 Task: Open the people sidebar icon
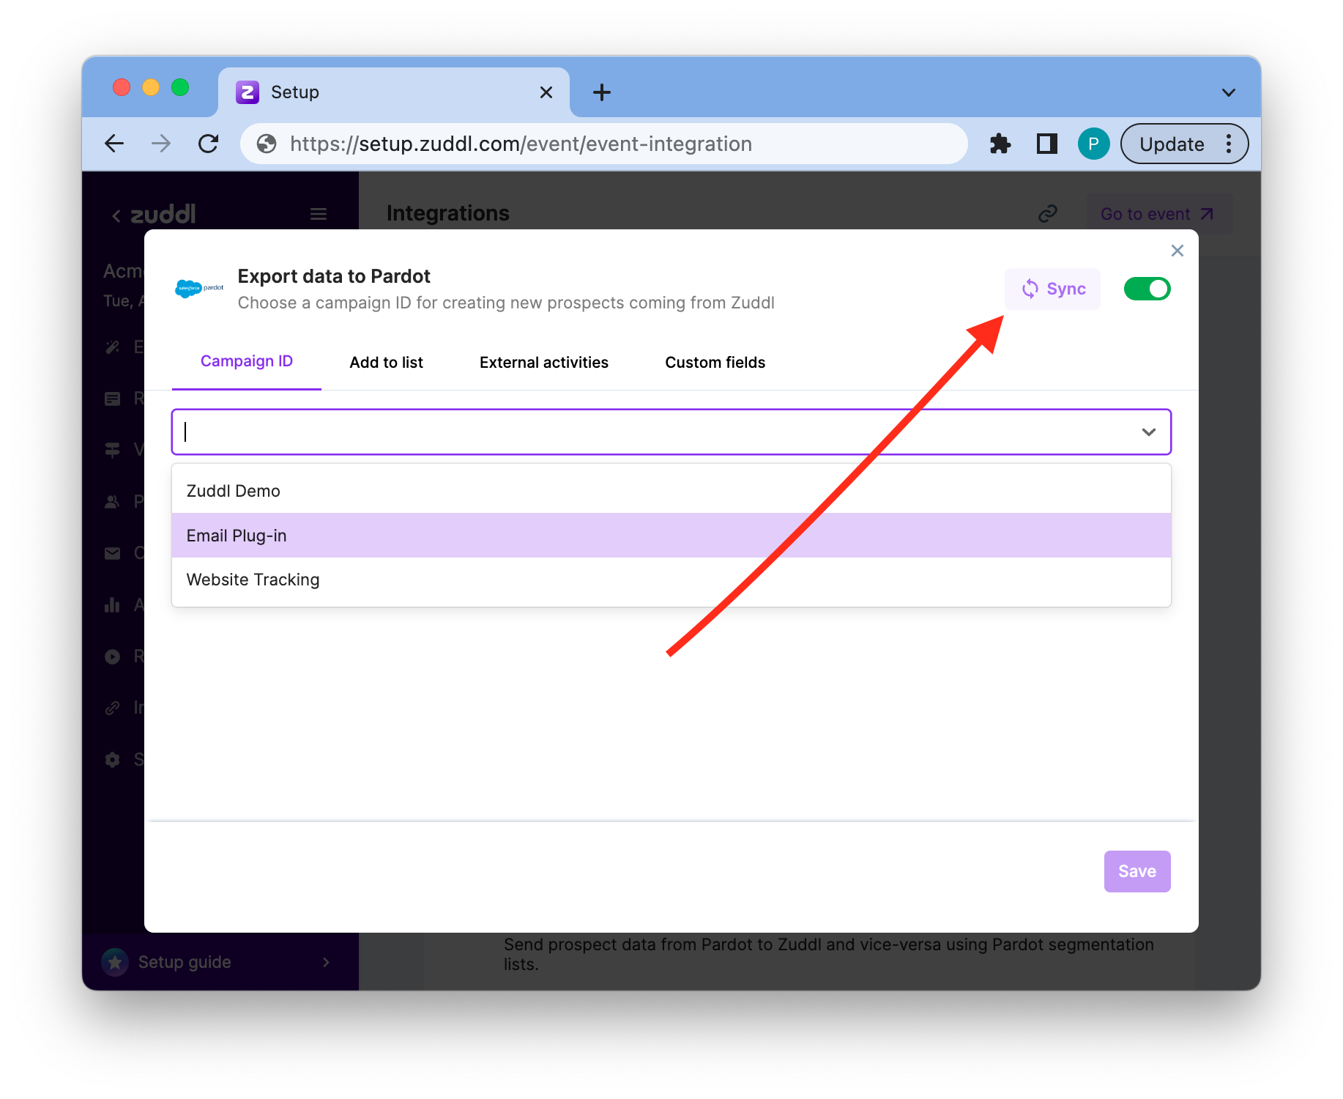click(x=112, y=502)
